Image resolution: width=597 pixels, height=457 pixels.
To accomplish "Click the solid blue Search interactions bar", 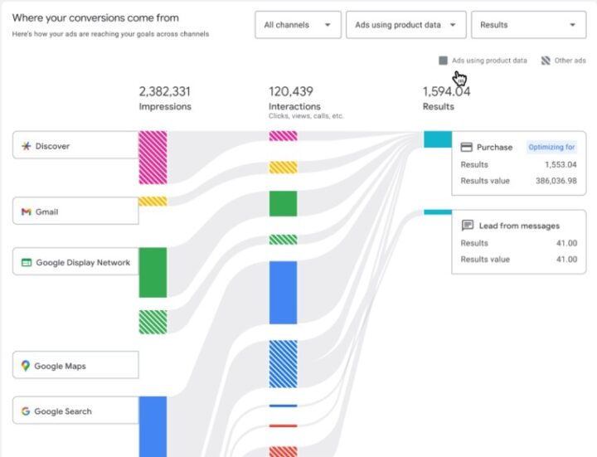I will 283,293.
